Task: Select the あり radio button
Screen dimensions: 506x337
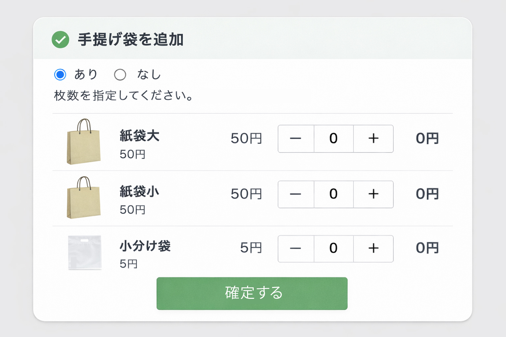Action: click(x=60, y=75)
